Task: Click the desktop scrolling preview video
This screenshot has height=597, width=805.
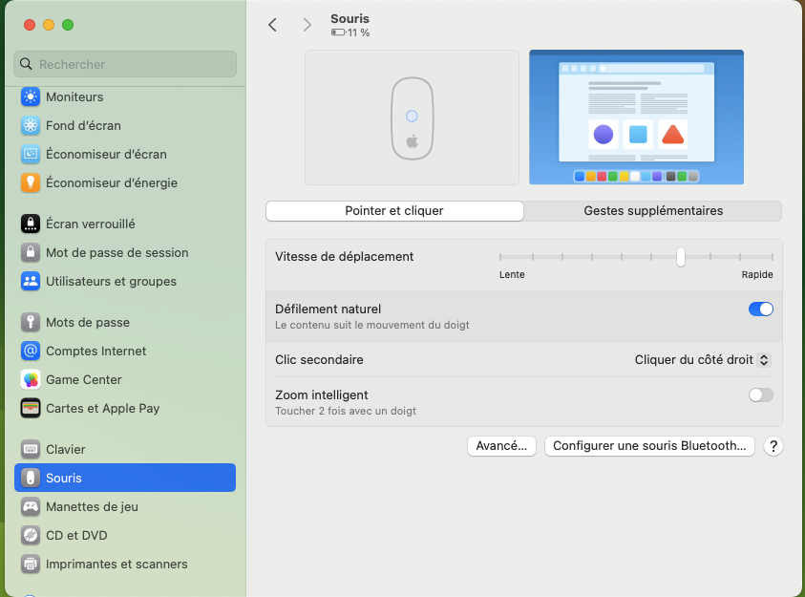Action: point(636,117)
